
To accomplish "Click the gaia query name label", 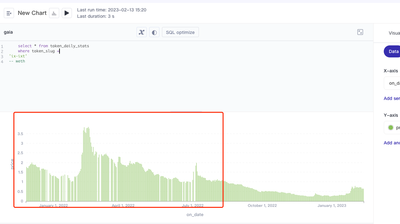I will (x=8, y=32).
